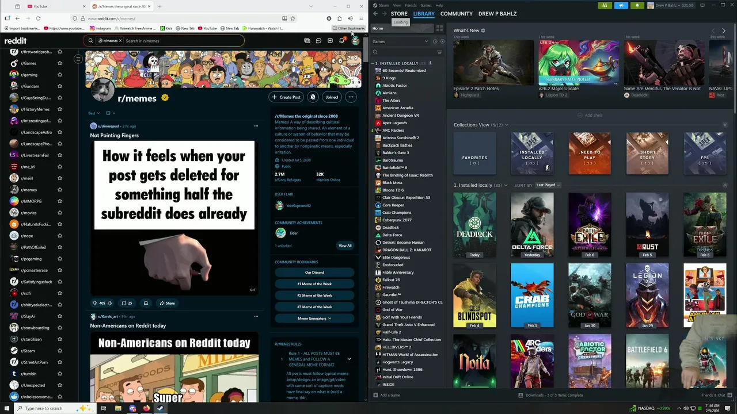Open Steam COMMUNITY tab
Image resolution: width=737 pixels, height=414 pixels.
coord(456,13)
